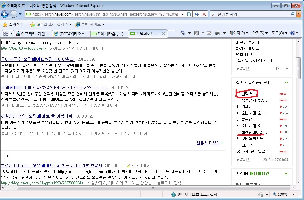304x200 pixels.
Task: Click the compatibility view icon
Action: 189,14
